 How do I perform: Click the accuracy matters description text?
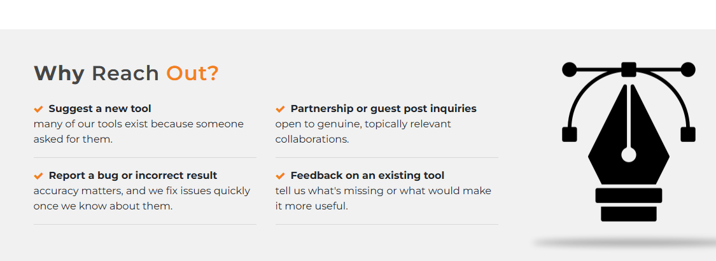click(x=141, y=199)
